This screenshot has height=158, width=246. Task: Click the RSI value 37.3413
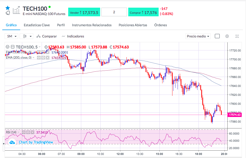42,132
